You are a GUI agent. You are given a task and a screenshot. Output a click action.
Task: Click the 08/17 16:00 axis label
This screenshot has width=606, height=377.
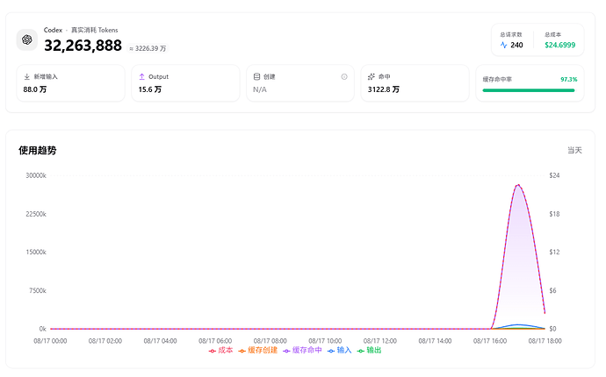tap(490, 341)
